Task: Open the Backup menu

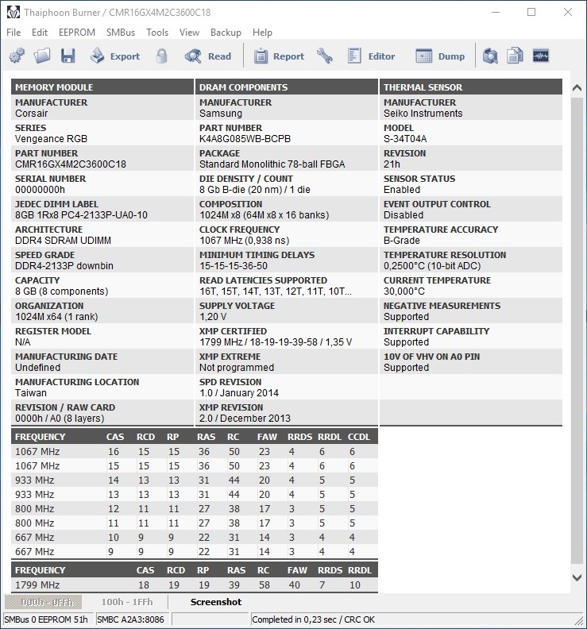Action: click(x=226, y=33)
